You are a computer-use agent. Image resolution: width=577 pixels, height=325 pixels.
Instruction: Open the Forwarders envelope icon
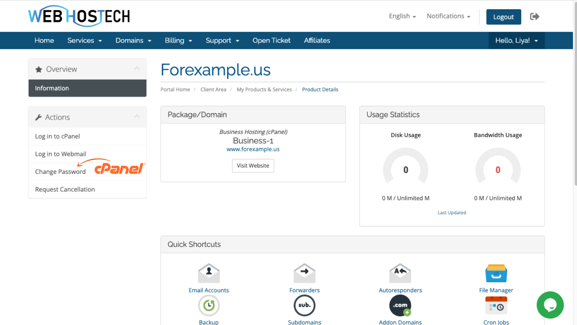304,273
